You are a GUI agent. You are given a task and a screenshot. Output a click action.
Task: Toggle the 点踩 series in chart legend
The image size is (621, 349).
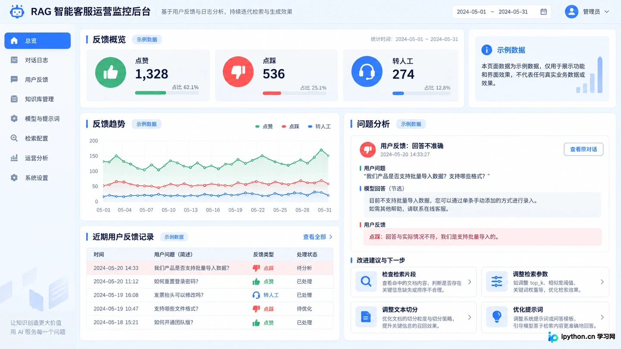click(x=291, y=127)
